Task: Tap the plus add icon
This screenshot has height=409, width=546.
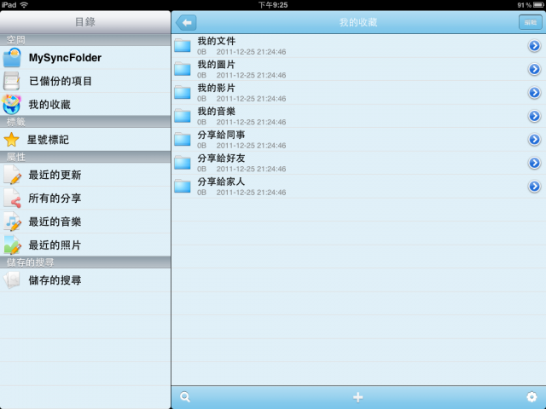Action: (x=358, y=397)
